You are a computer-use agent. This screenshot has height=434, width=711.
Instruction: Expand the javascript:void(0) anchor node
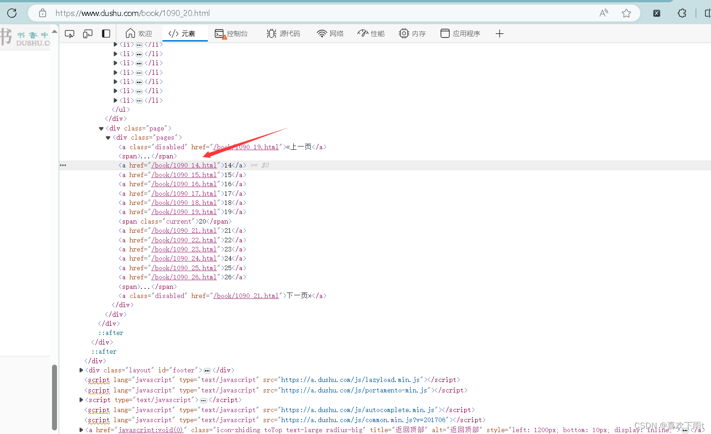coord(81,430)
